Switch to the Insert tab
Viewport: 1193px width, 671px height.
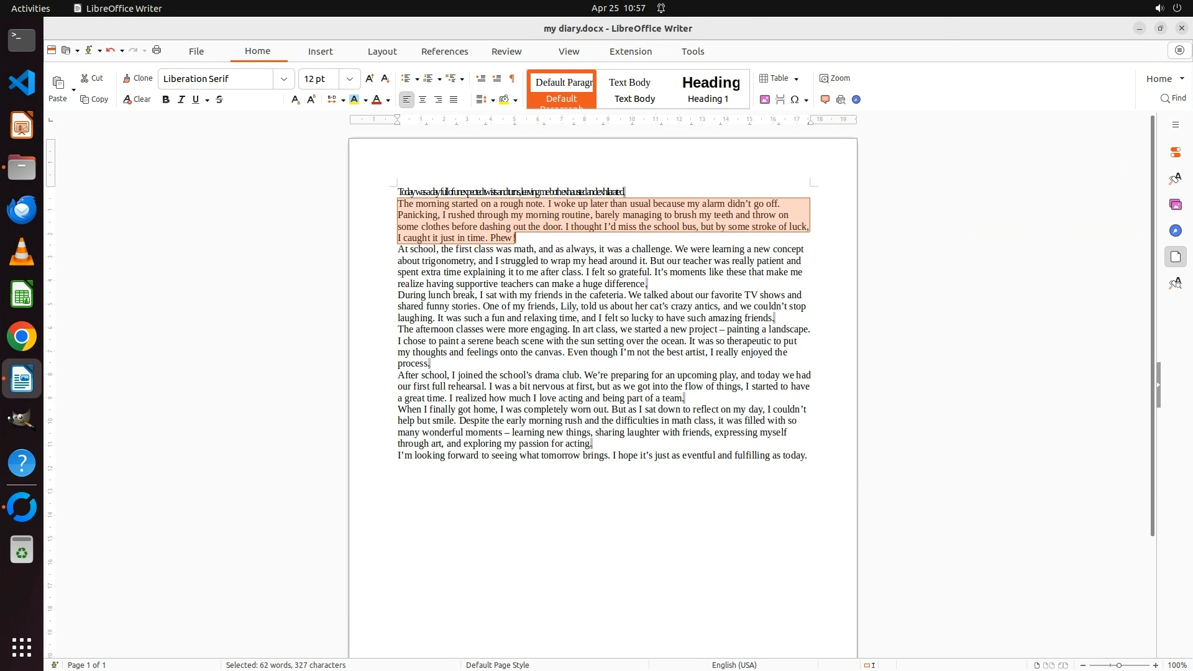(x=320, y=51)
